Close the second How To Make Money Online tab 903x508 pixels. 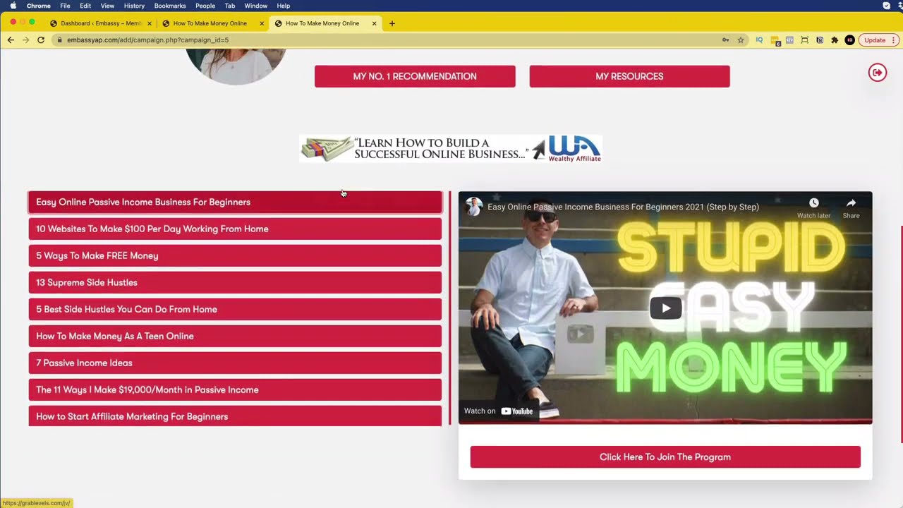262,23
